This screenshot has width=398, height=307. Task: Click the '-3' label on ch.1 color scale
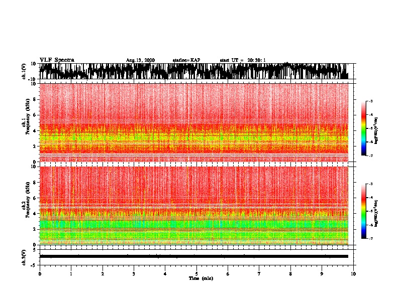pyautogui.click(x=370, y=101)
